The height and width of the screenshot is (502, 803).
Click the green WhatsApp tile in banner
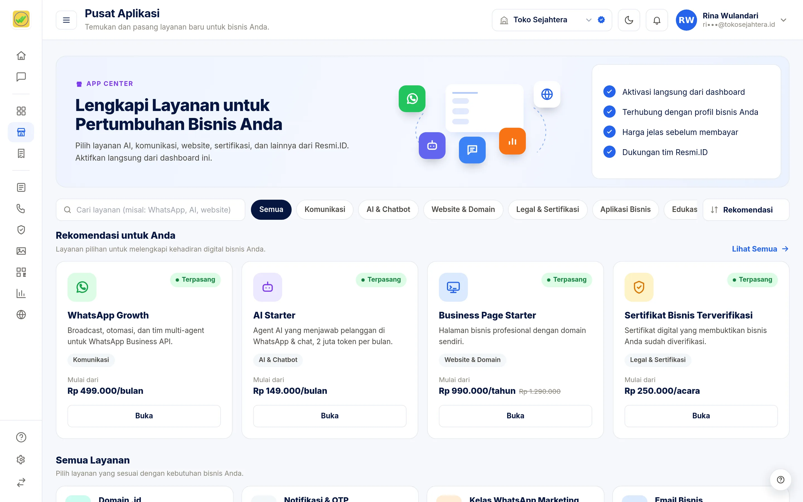click(x=412, y=99)
